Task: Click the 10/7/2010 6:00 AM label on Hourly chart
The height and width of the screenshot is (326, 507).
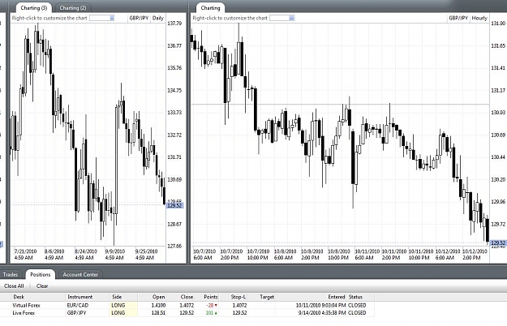Action: pyautogui.click(x=204, y=255)
